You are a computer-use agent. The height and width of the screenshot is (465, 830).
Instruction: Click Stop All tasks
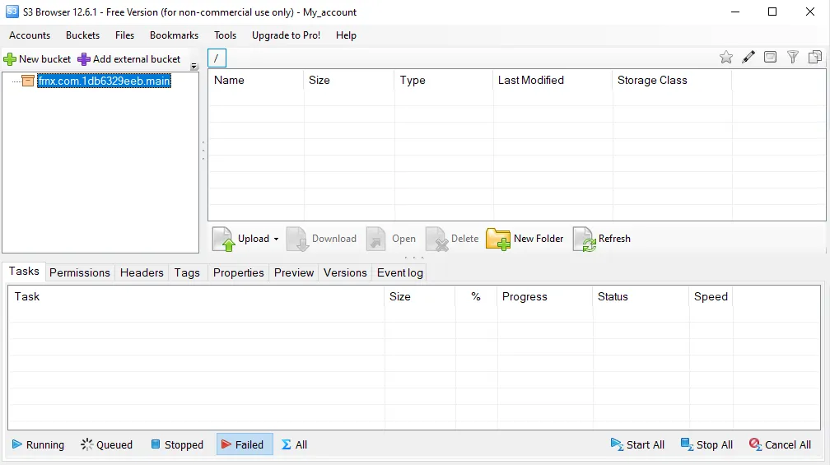click(707, 445)
